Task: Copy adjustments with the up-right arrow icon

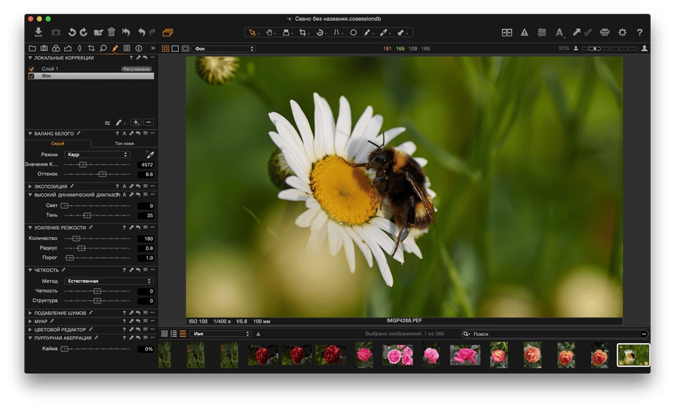Action: pyautogui.click(x=576, y=32)
